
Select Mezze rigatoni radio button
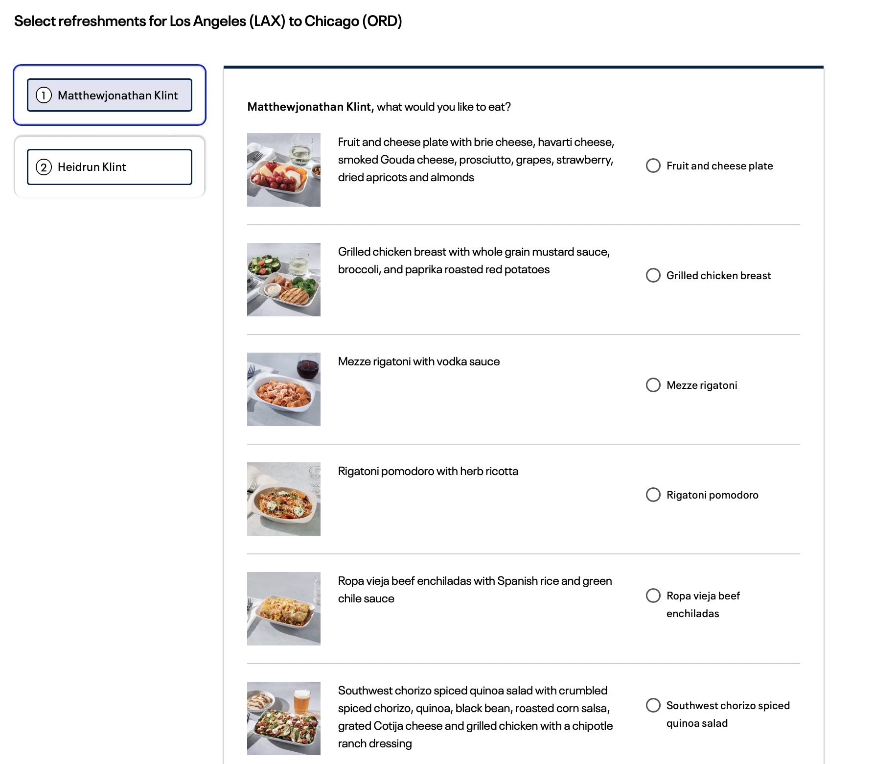tap(653, 385)
